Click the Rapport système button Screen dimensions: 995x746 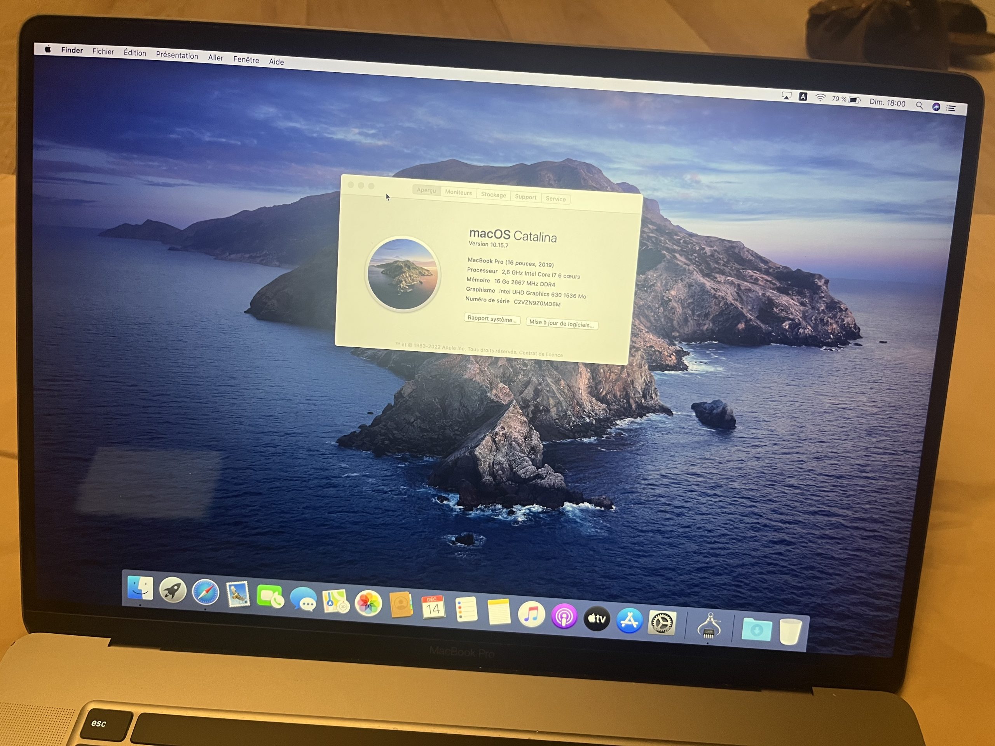[492, 319]
